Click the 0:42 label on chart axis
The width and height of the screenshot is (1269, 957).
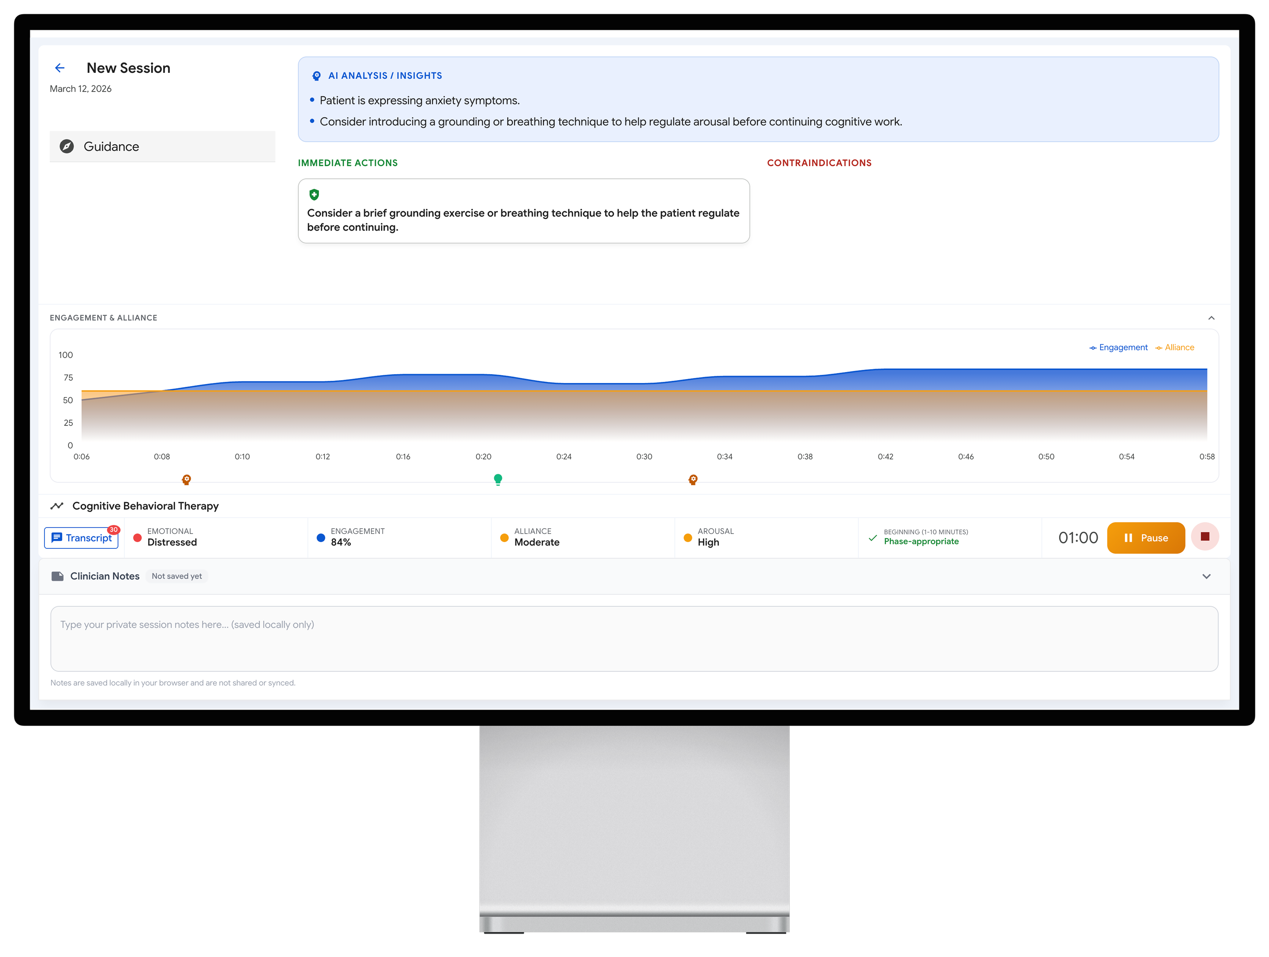pyautogui.click(x=885, y=457)
